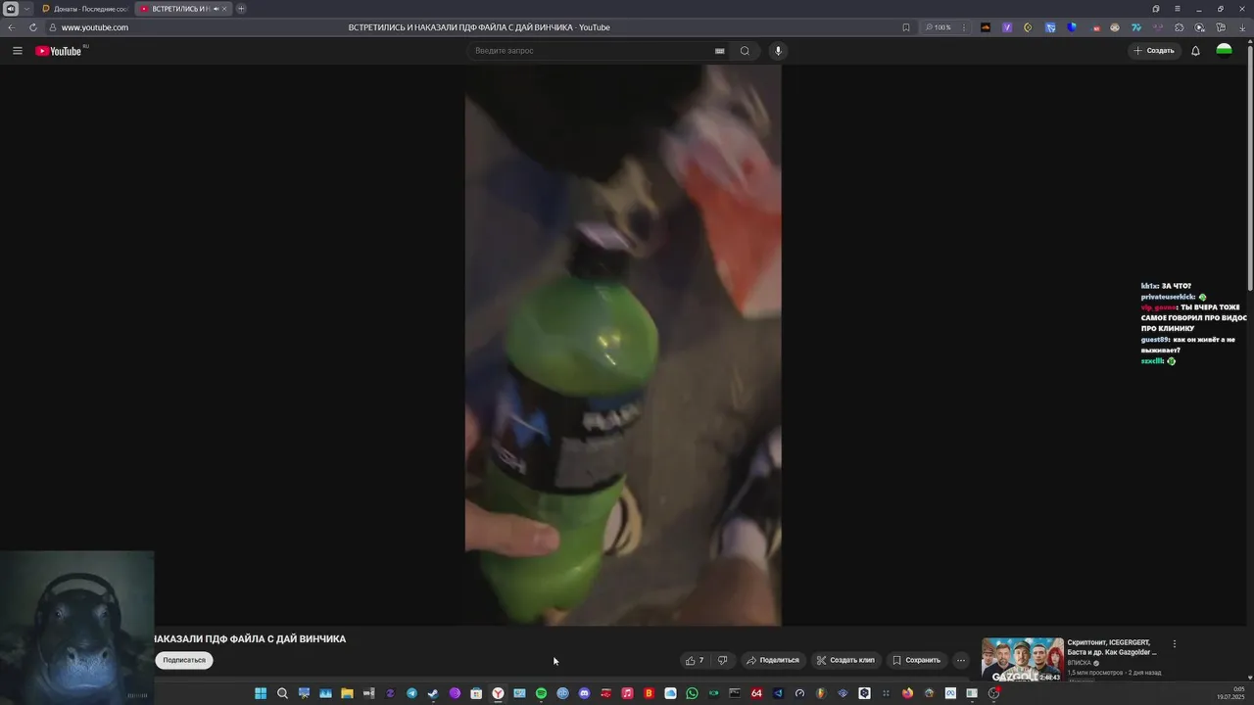Screen dimensions: 1254x705
Task: Expand the tab list dropdown arrow
Action: pos(26,9)
